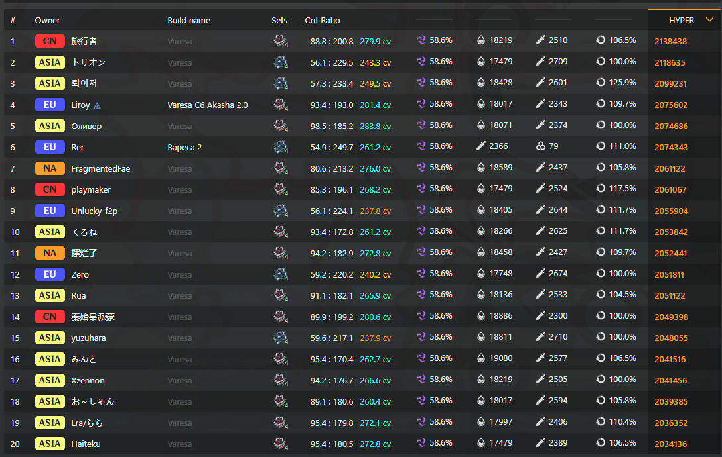The width and height of the screenshot is (722, 457).
Task: Click the Electro damage icon in Zero's row
Action: point(421,274)
